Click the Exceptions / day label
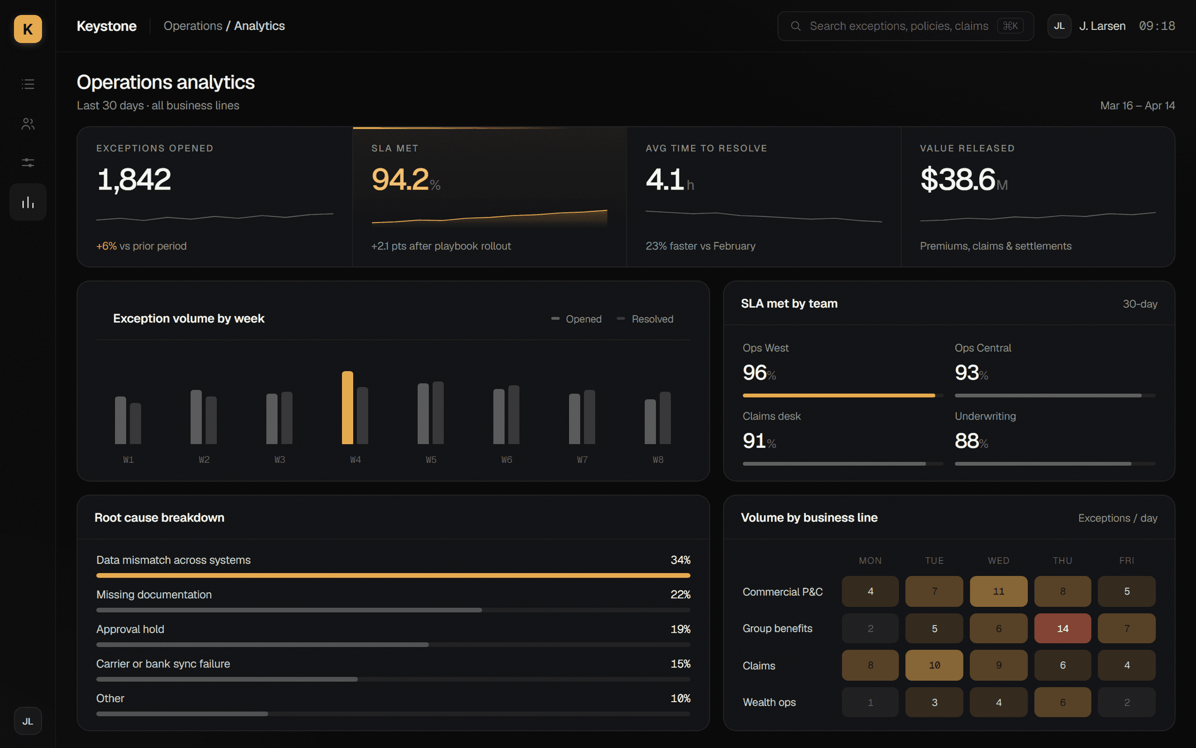The image size is (1196, 748). (1118, 518)
